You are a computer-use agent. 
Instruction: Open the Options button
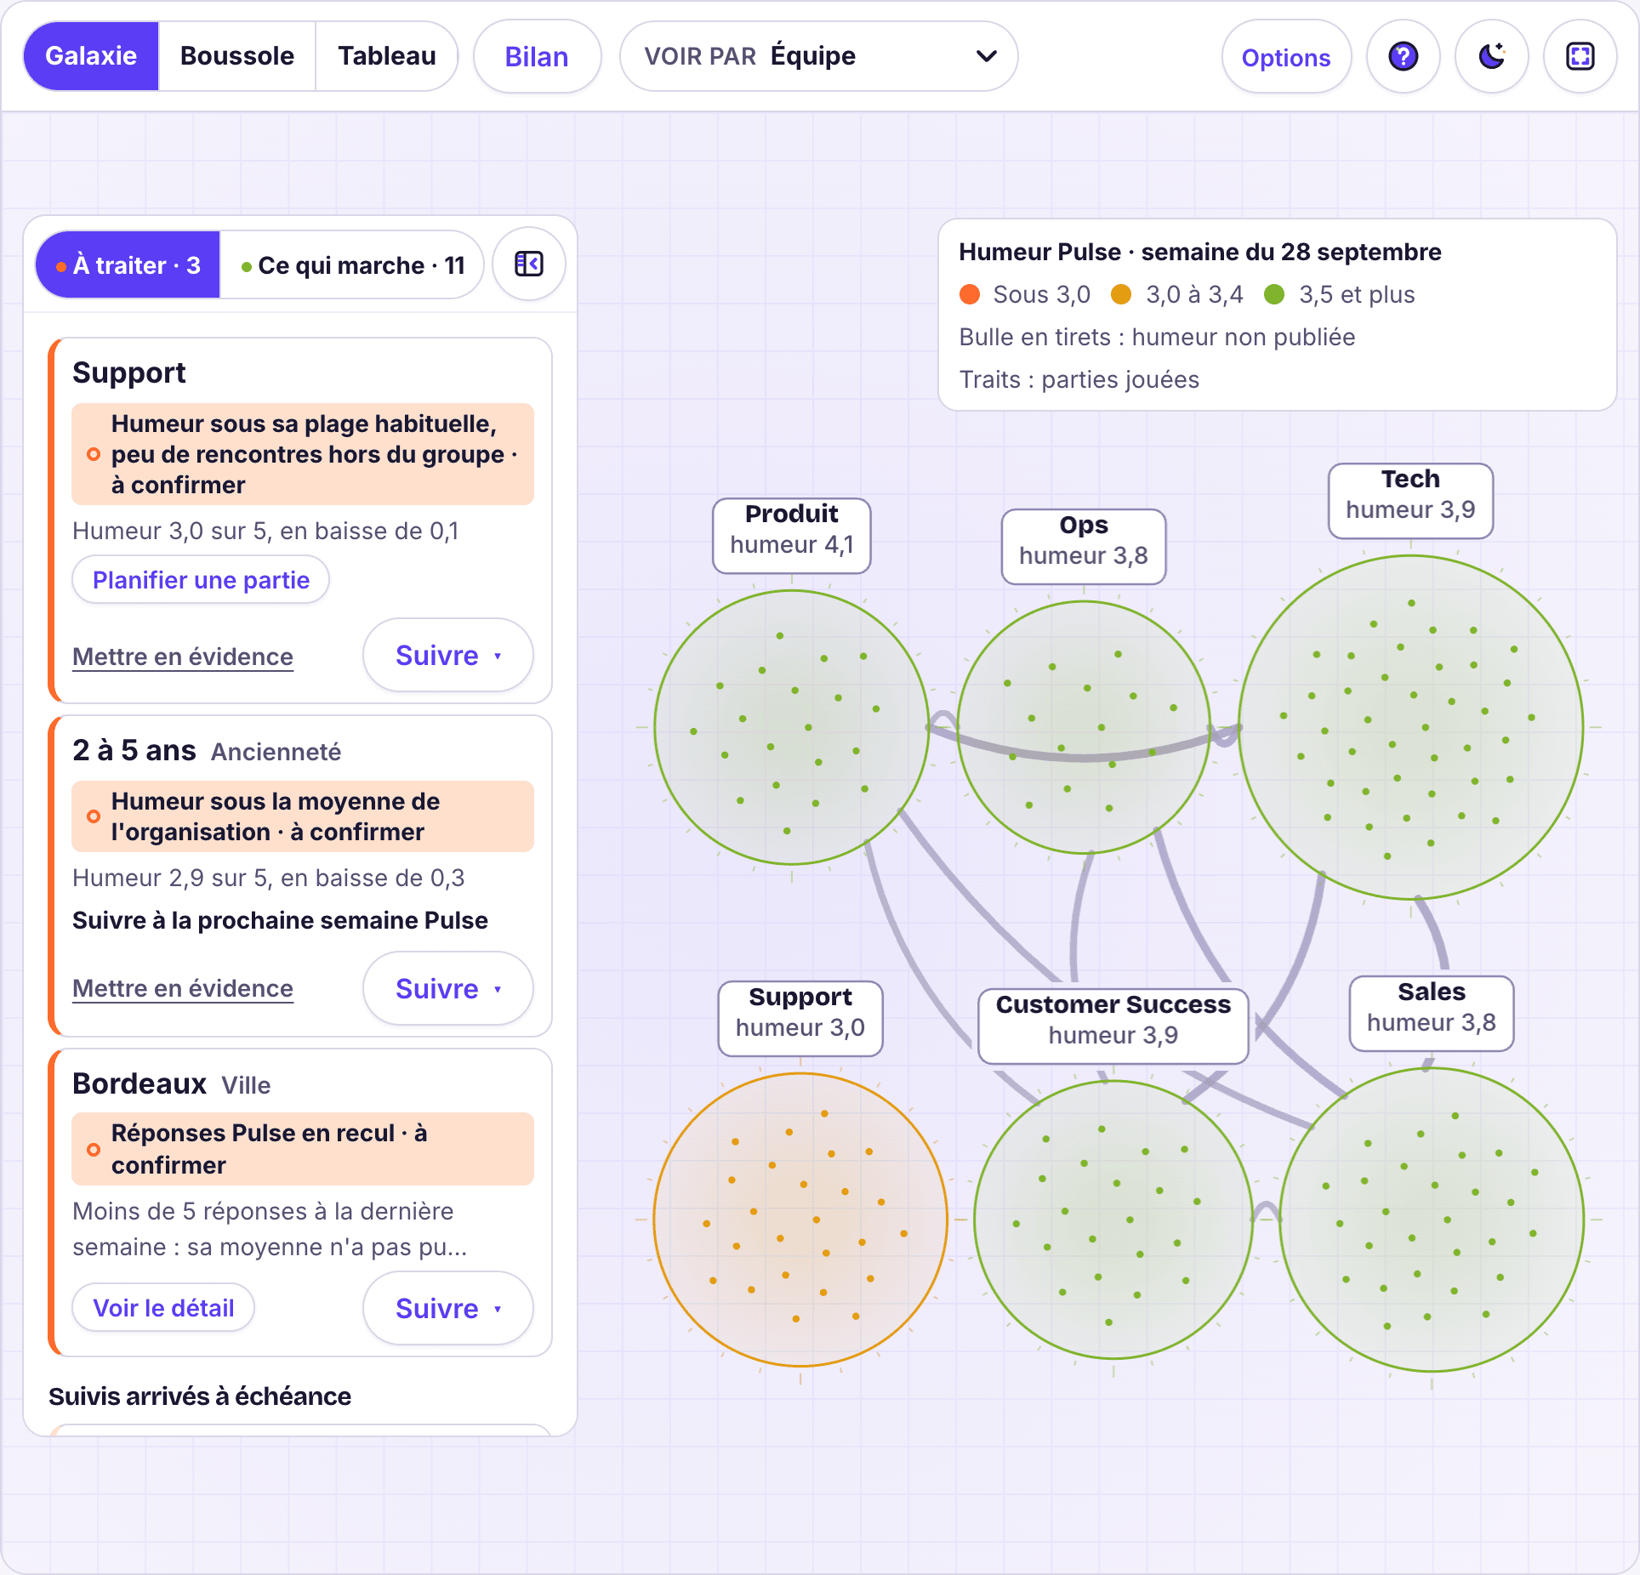1286,57
